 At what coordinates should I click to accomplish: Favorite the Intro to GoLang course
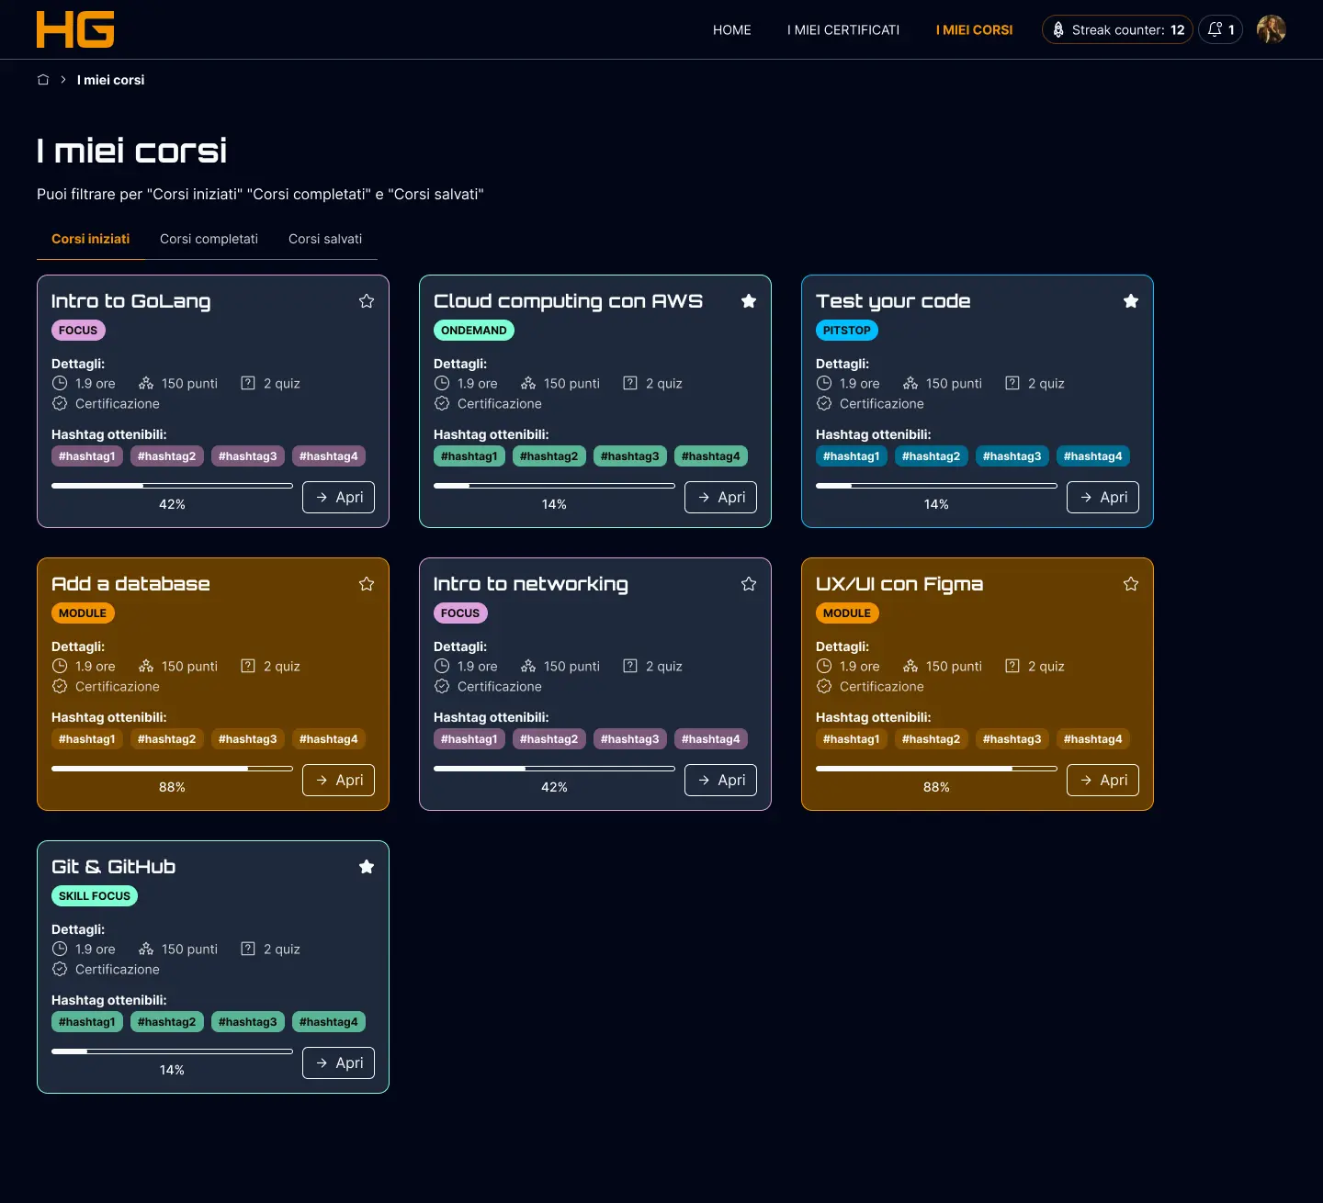(367, 301)
